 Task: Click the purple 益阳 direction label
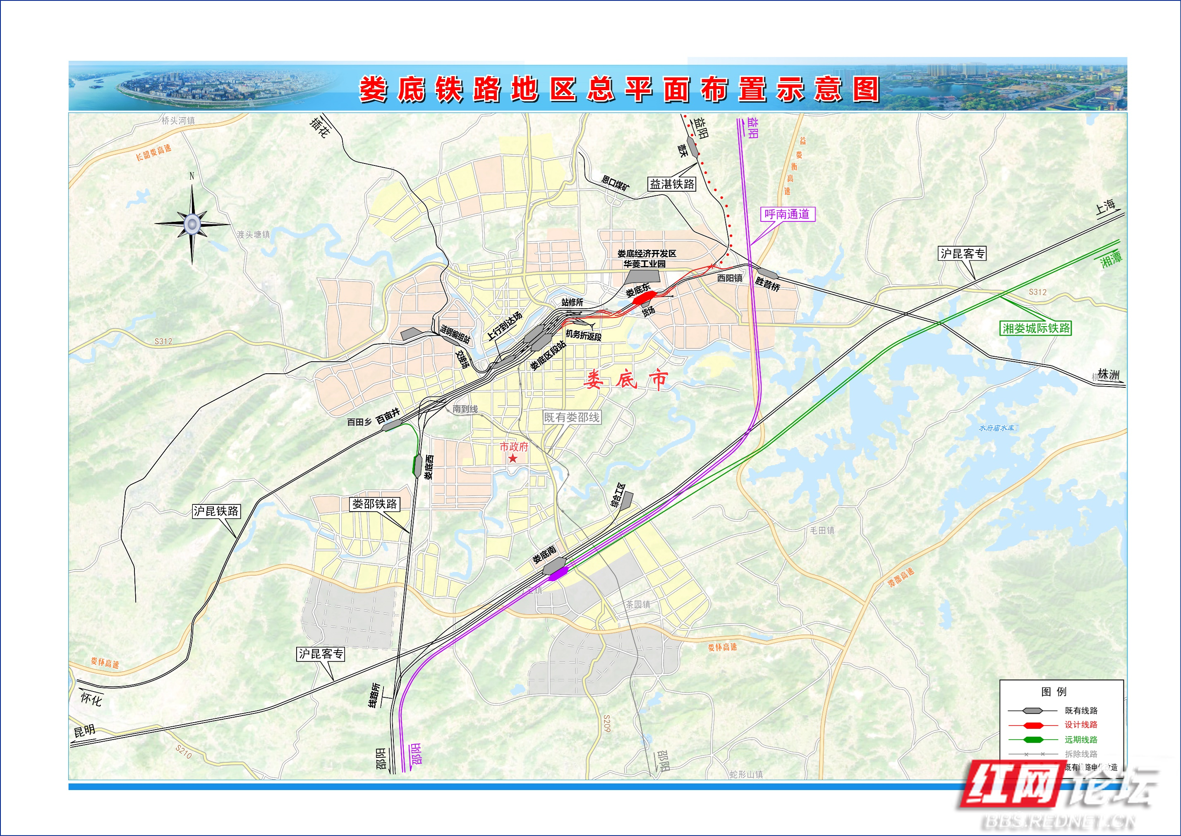point(752,127)
